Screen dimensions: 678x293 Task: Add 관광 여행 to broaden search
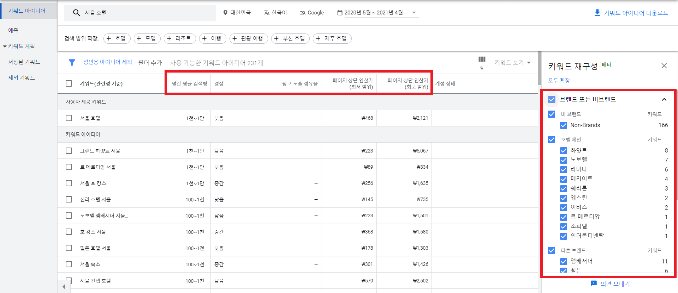(249, 38)
